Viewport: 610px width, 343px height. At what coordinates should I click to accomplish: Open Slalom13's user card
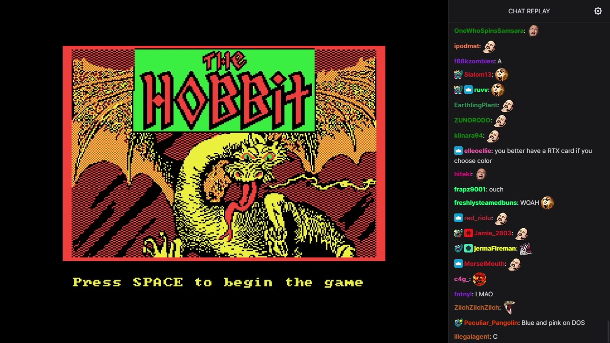point(478,74)
